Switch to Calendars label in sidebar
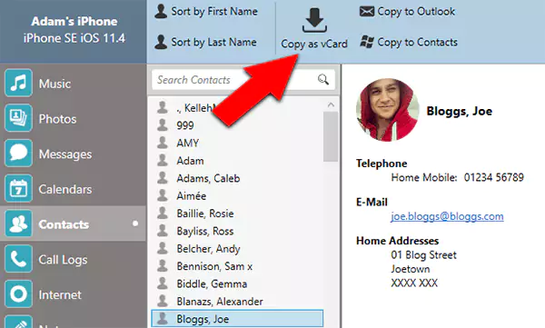 [65, 189]
